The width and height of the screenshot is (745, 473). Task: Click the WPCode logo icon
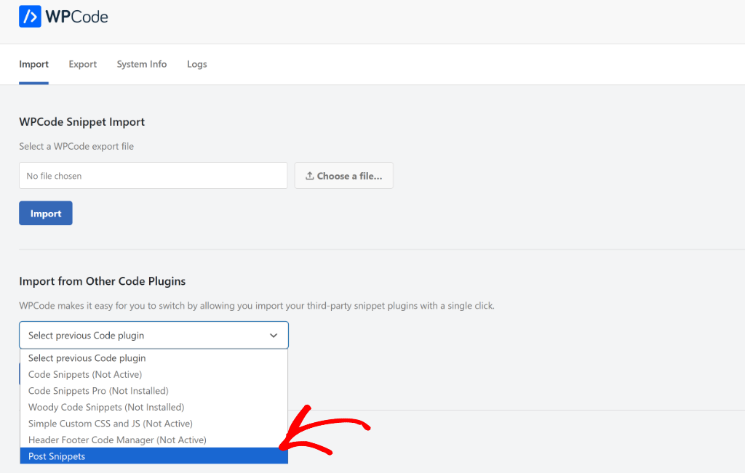(x=30, y=17)
